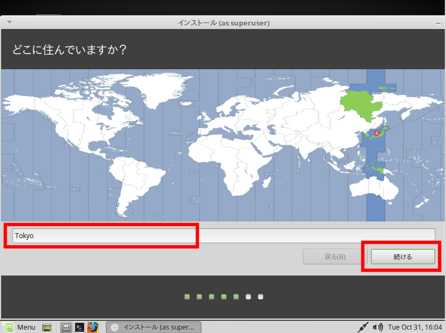This screenshot has height=333, width=446.
Task: Select the installer window in the taskbar
Action: (x=153, y=327)
